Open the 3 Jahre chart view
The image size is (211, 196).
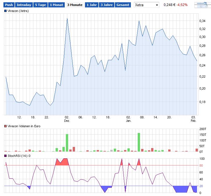pos(107,5)
